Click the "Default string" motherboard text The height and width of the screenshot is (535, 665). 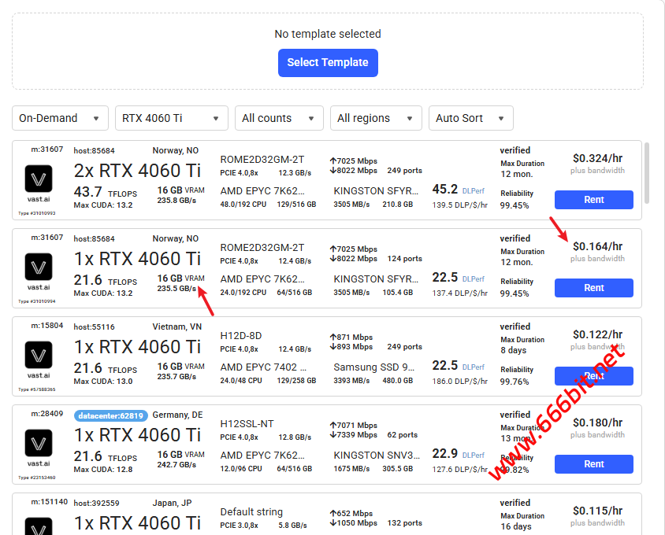click(x=251, y=512)
